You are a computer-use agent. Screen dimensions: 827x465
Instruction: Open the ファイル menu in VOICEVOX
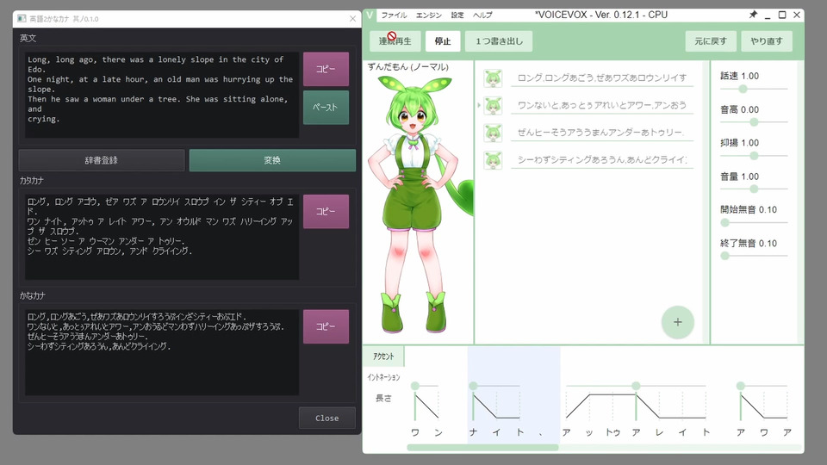[394, 15]
